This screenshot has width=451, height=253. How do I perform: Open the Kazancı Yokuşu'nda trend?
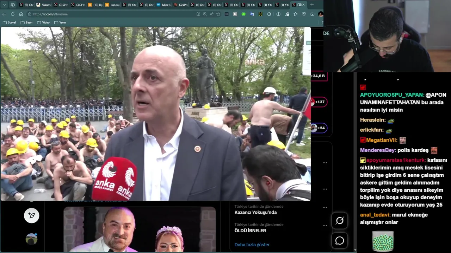(255, 212)
